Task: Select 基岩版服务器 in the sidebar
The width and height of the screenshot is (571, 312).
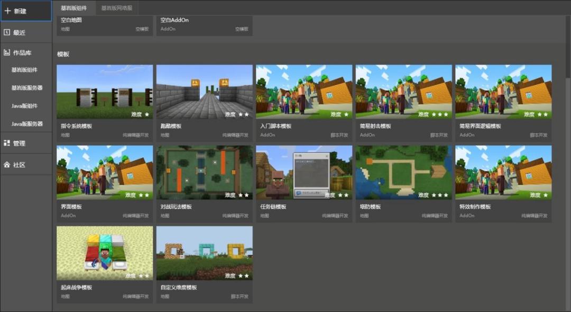Action: tap(27, 88)
